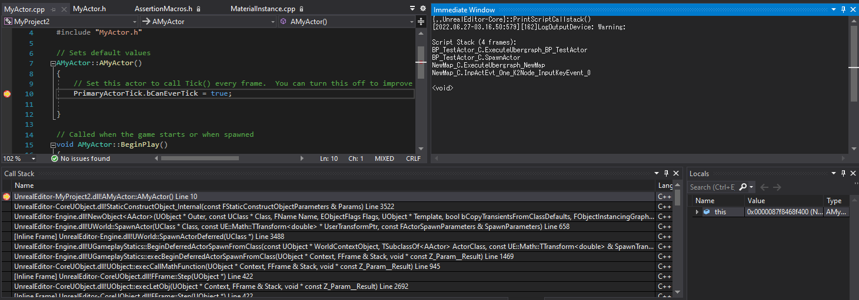Viewport: 859px width, 300px height.
Task: Open the Call Stack window options dropdown
Action: coord(657,173)
